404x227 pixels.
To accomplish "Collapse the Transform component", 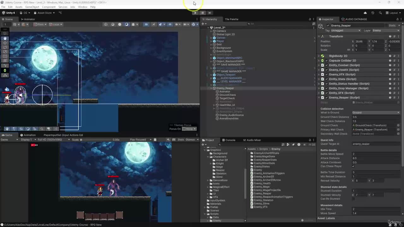I will (x=319, y=37).
